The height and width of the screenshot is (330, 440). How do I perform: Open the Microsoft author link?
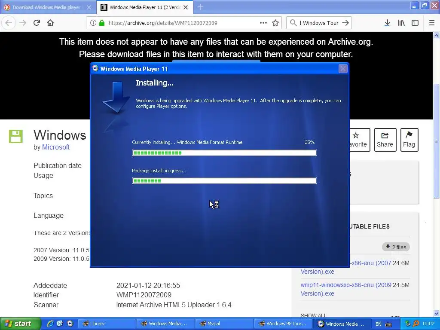[x=55, y=147]
